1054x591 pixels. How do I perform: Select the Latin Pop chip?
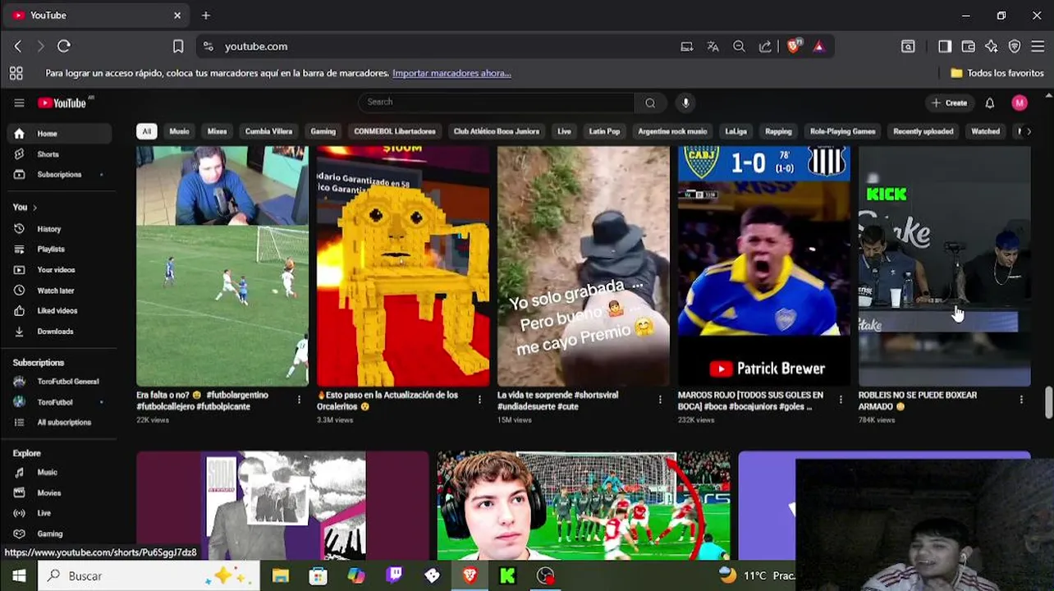coord(604,131)
